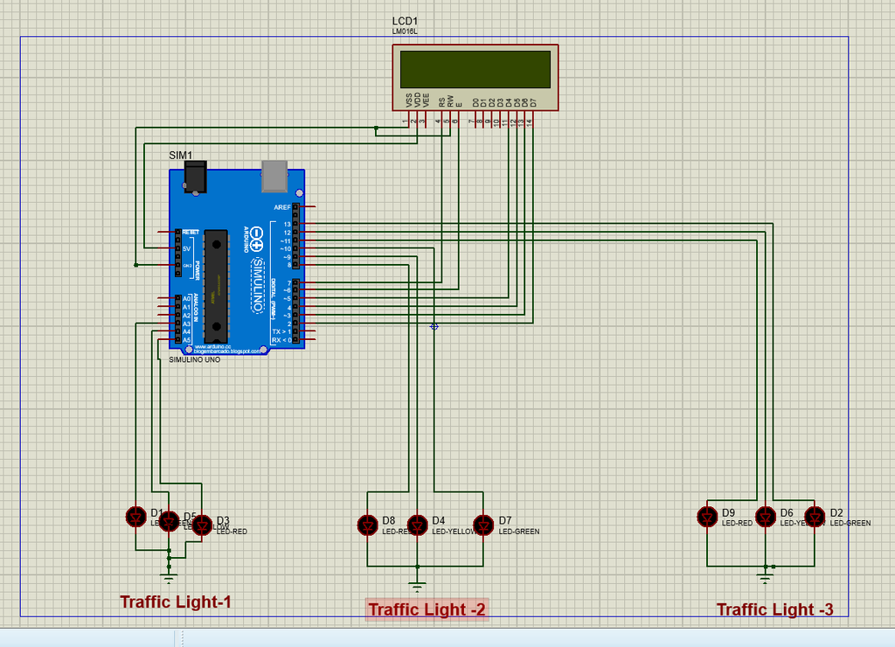Screen dimensions: 895x647
Task: Select the LCD1 component label
Action: click(405, 21)
